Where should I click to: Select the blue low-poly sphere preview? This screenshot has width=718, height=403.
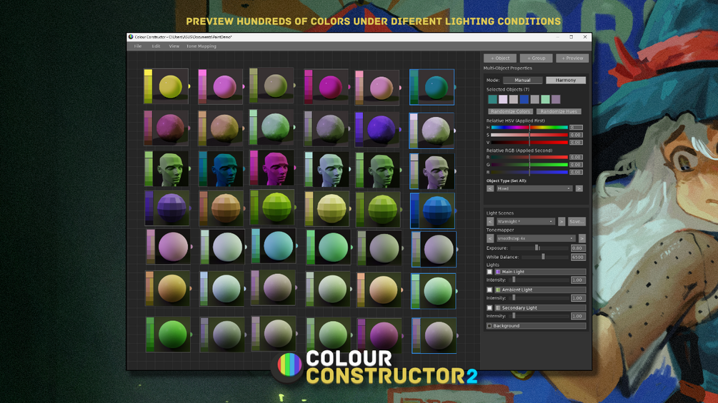point(437,210)
